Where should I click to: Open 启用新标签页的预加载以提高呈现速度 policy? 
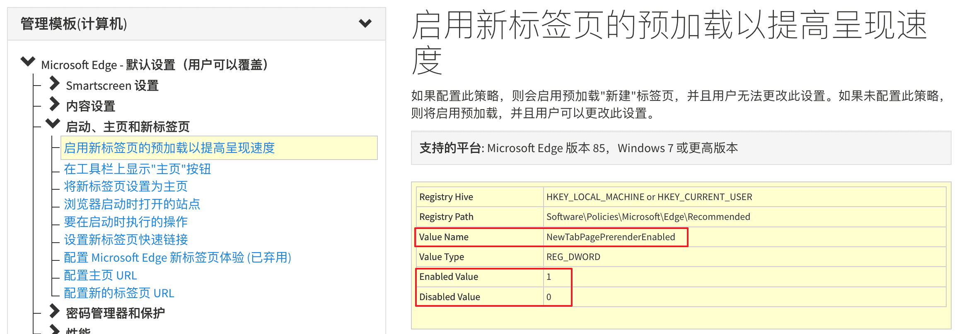tap(169, 148)
